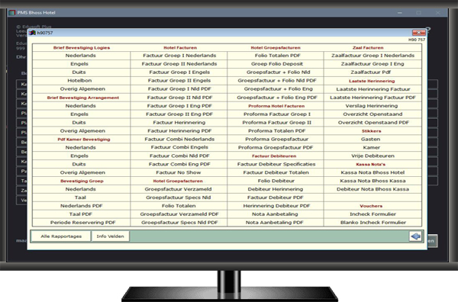Click Blanko Incheck Formulier
Image resolution: width=458 pixels, height=302 pixels.
373,223
